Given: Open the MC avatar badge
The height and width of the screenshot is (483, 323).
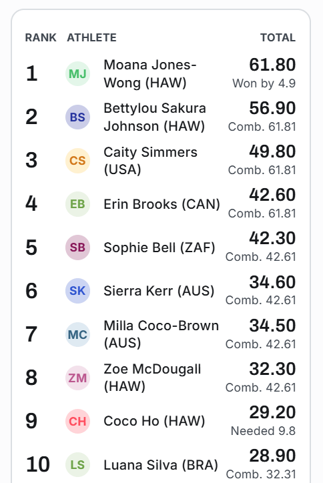Looking at the screenshot, I should 77,334.
